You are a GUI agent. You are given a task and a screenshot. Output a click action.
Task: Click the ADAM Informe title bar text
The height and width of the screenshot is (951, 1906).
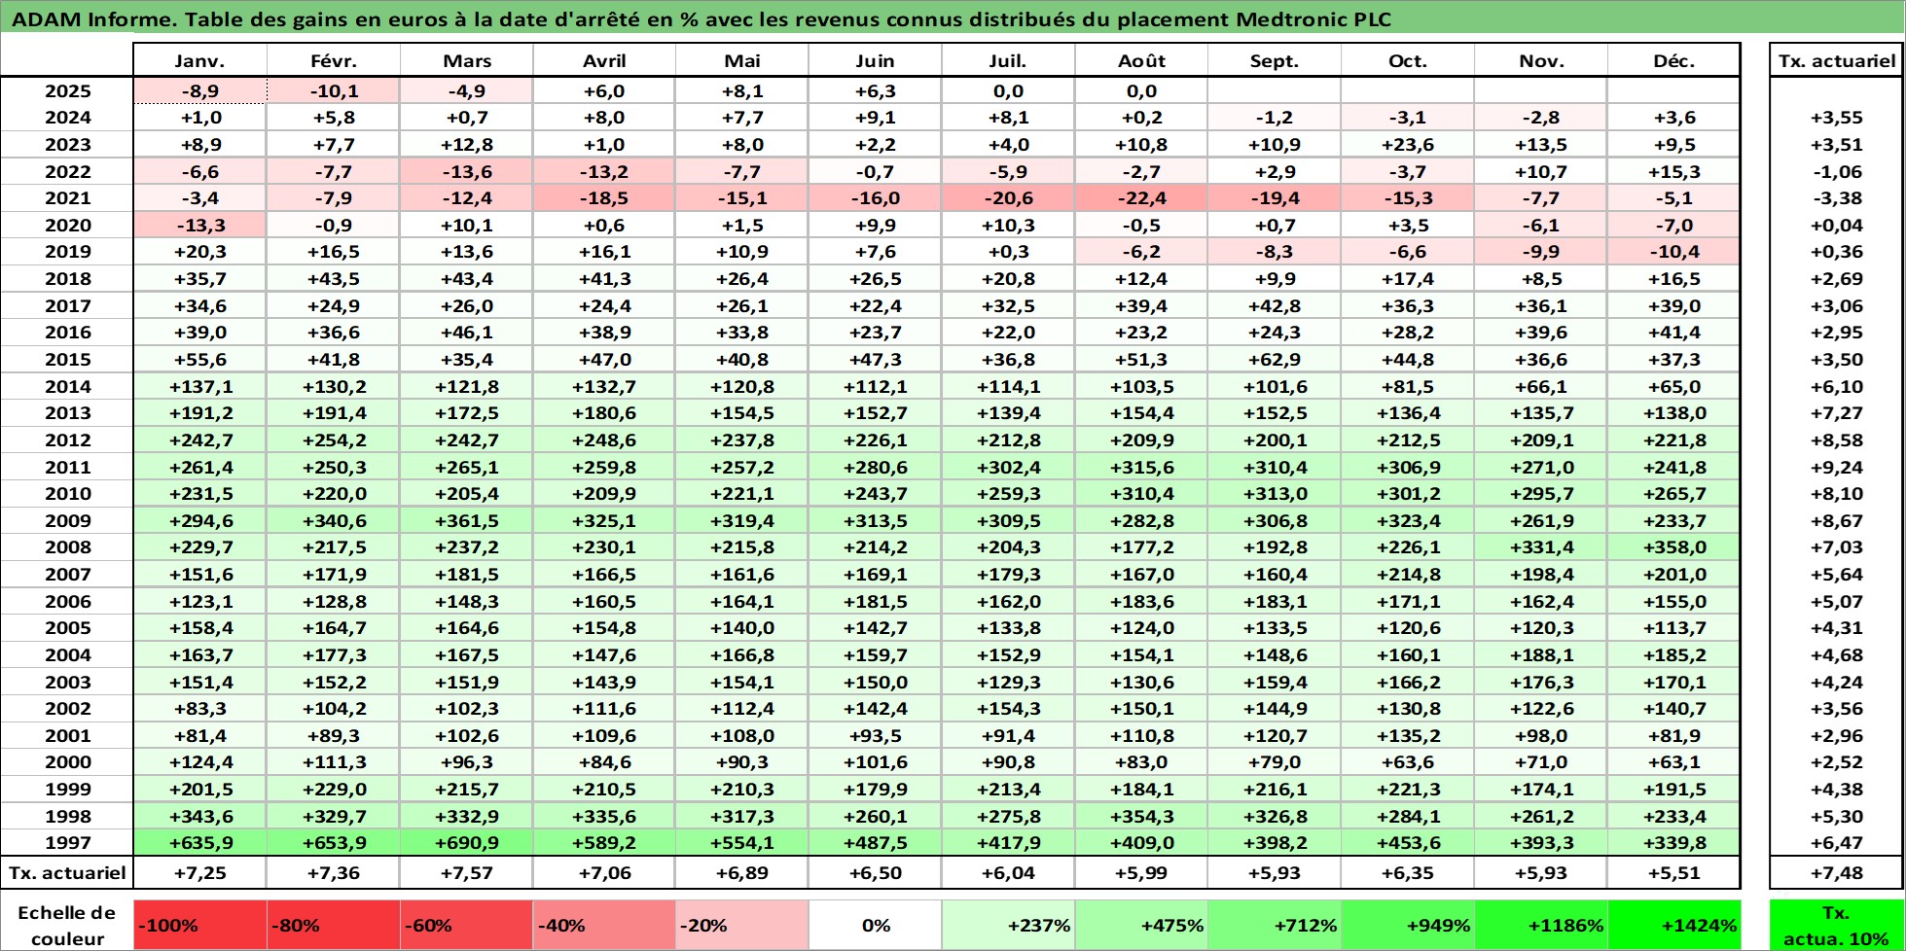pos(701,18)
